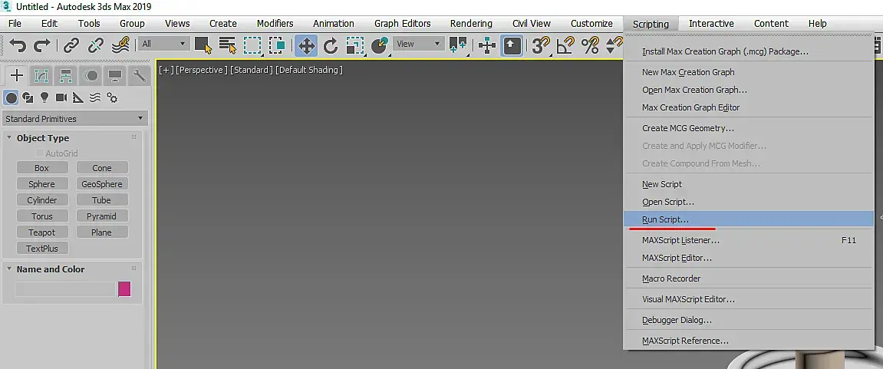Screen dimensions: 883x369
Task: Click the Box primitive button
Action: pyautogui.click(x=42, y=168)
